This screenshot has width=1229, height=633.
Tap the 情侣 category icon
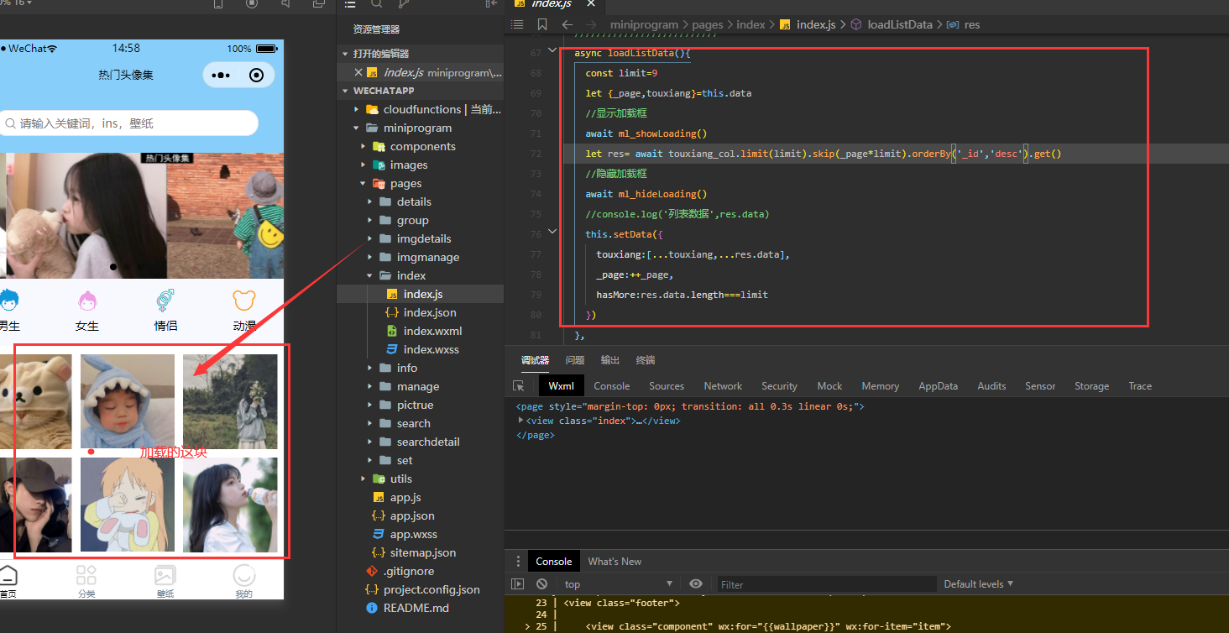pos(165,301)
